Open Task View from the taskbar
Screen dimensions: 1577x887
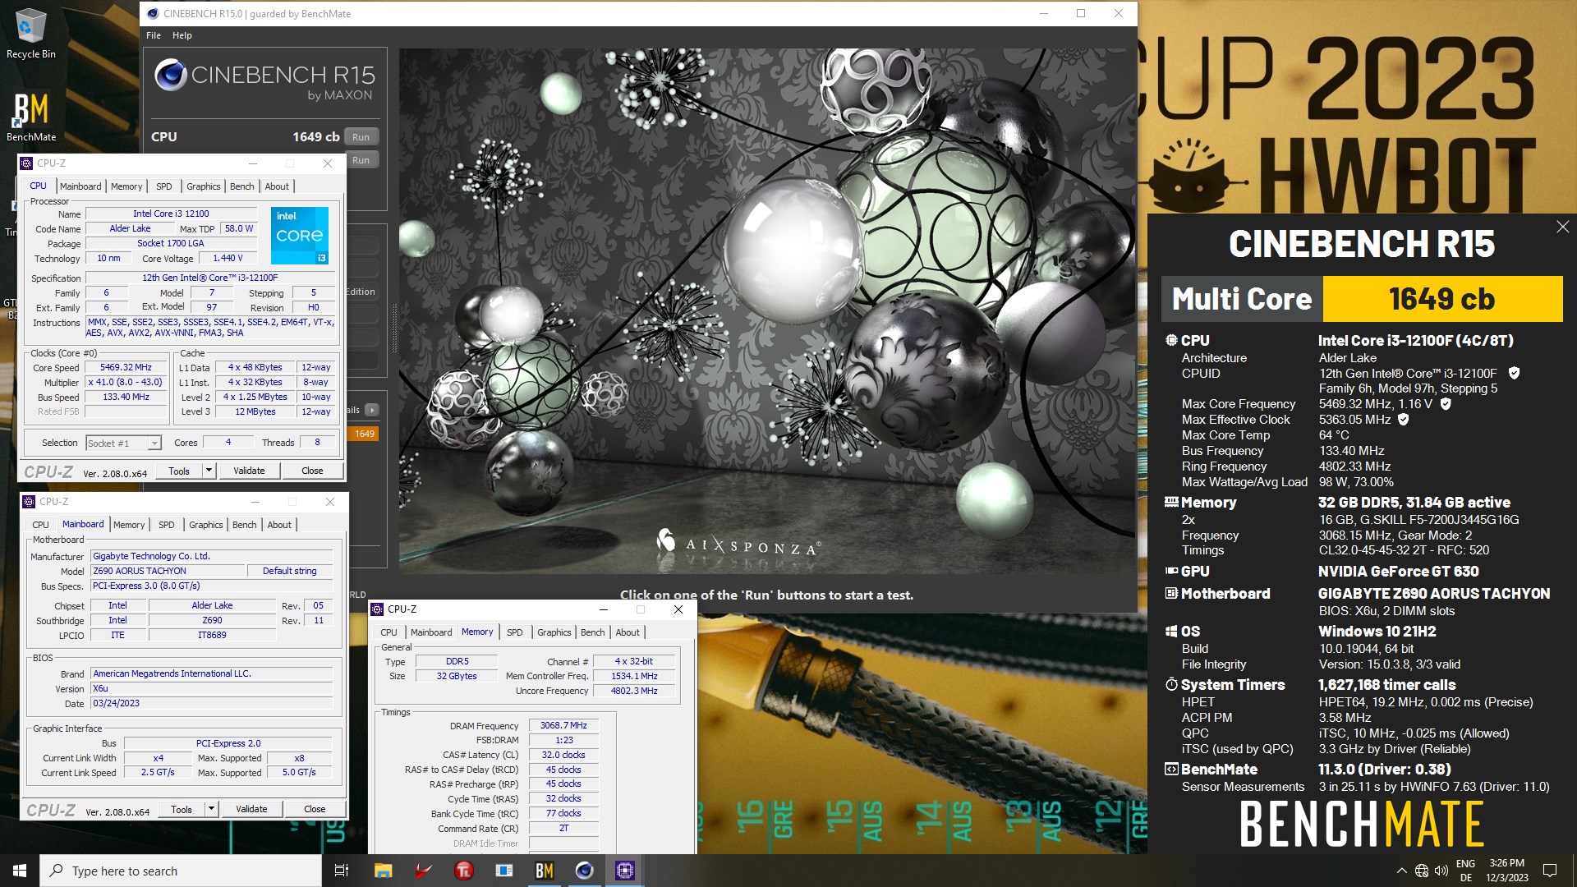[x=342, y=871]
